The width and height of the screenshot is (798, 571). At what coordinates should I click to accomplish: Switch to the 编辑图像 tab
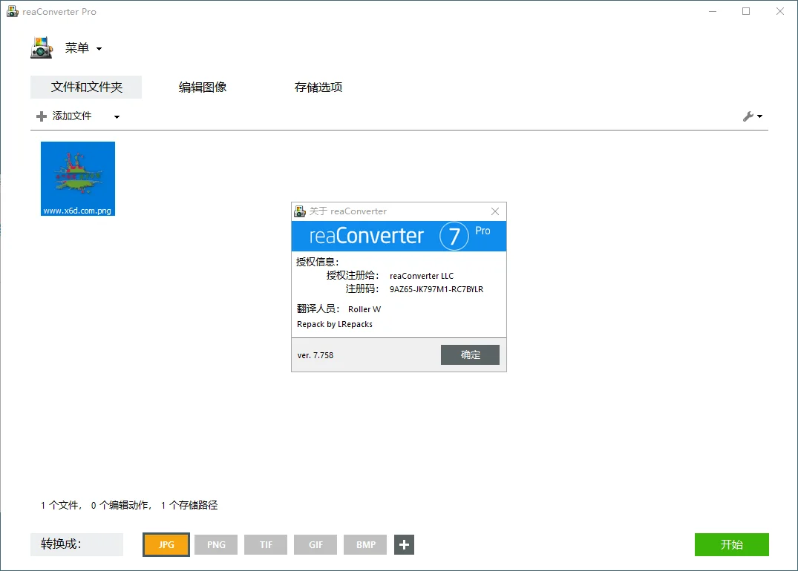click(203, 87)
